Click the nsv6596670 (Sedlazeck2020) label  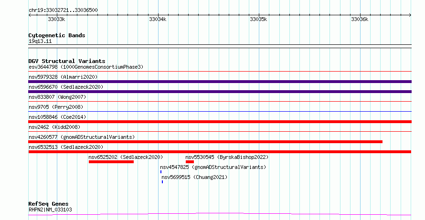tap(66, 87)
